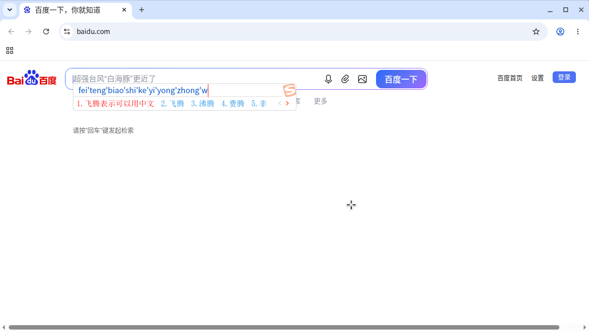
Task: Show next page of IME candidates
Action: pos(287,103)
